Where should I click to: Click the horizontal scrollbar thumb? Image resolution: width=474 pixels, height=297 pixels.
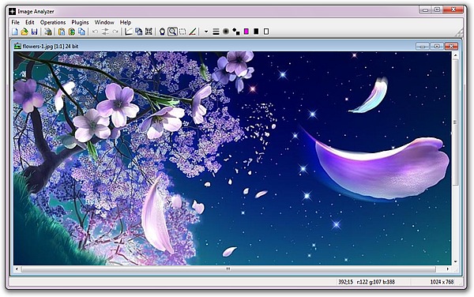pyautogui.click(x=228, y=269)
